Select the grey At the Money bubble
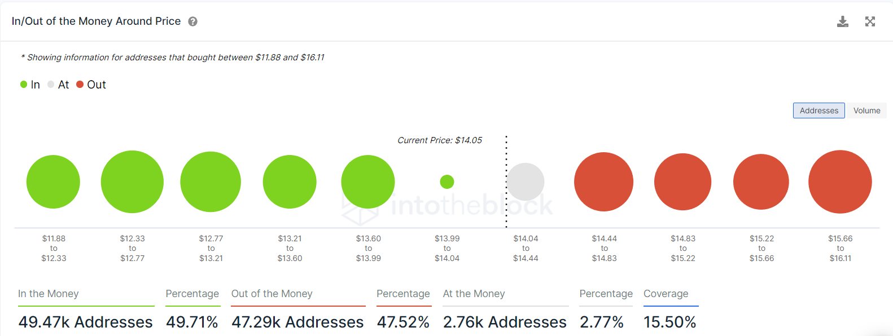The width and height of the screenshot is (893, 336). [x=526, y=182]
